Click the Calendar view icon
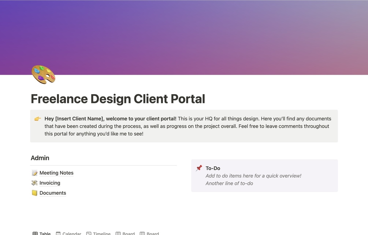The height and width of the screenshot is (235, 368). [58, 234]
